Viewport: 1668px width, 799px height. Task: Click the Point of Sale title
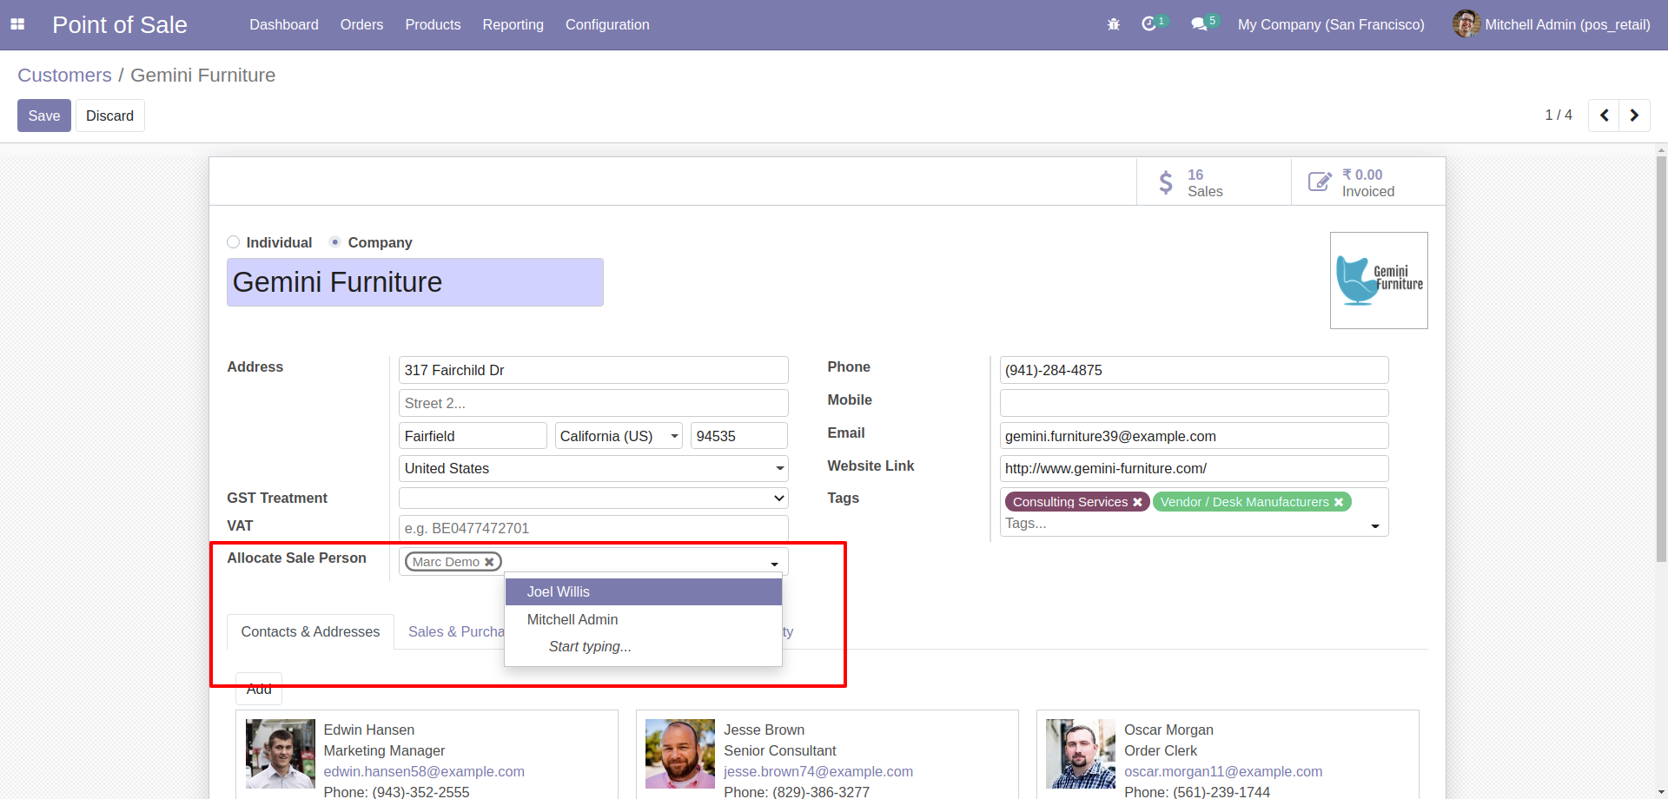coord(120,24)
